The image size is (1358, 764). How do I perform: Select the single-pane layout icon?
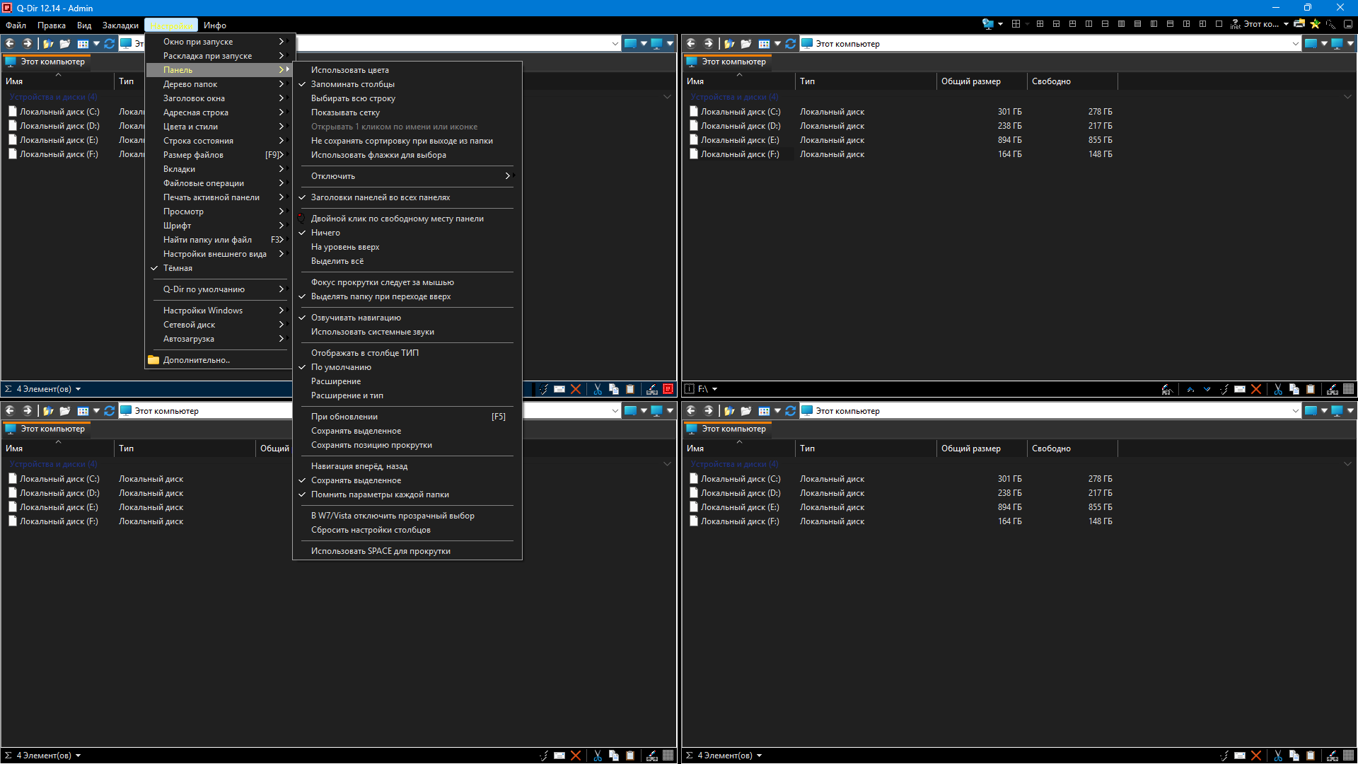coord(1219,24)
